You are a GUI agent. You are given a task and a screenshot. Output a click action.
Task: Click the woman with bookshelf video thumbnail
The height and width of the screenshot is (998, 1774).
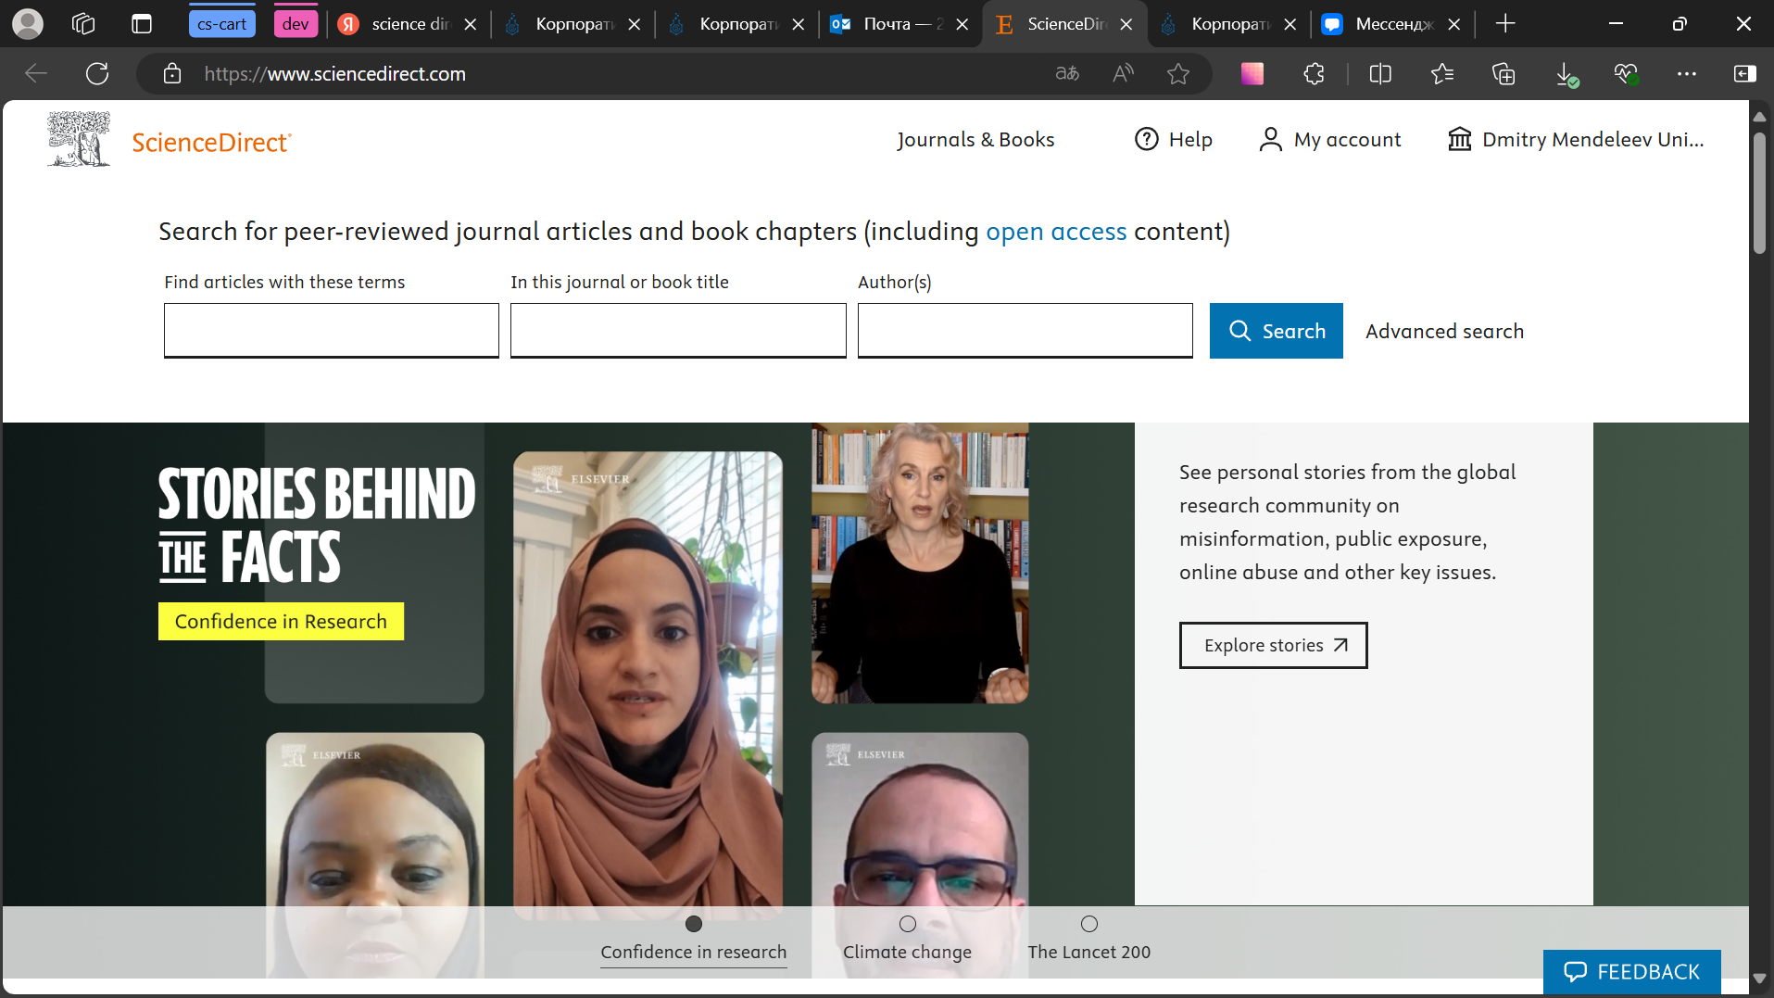(x=920, y=562)
